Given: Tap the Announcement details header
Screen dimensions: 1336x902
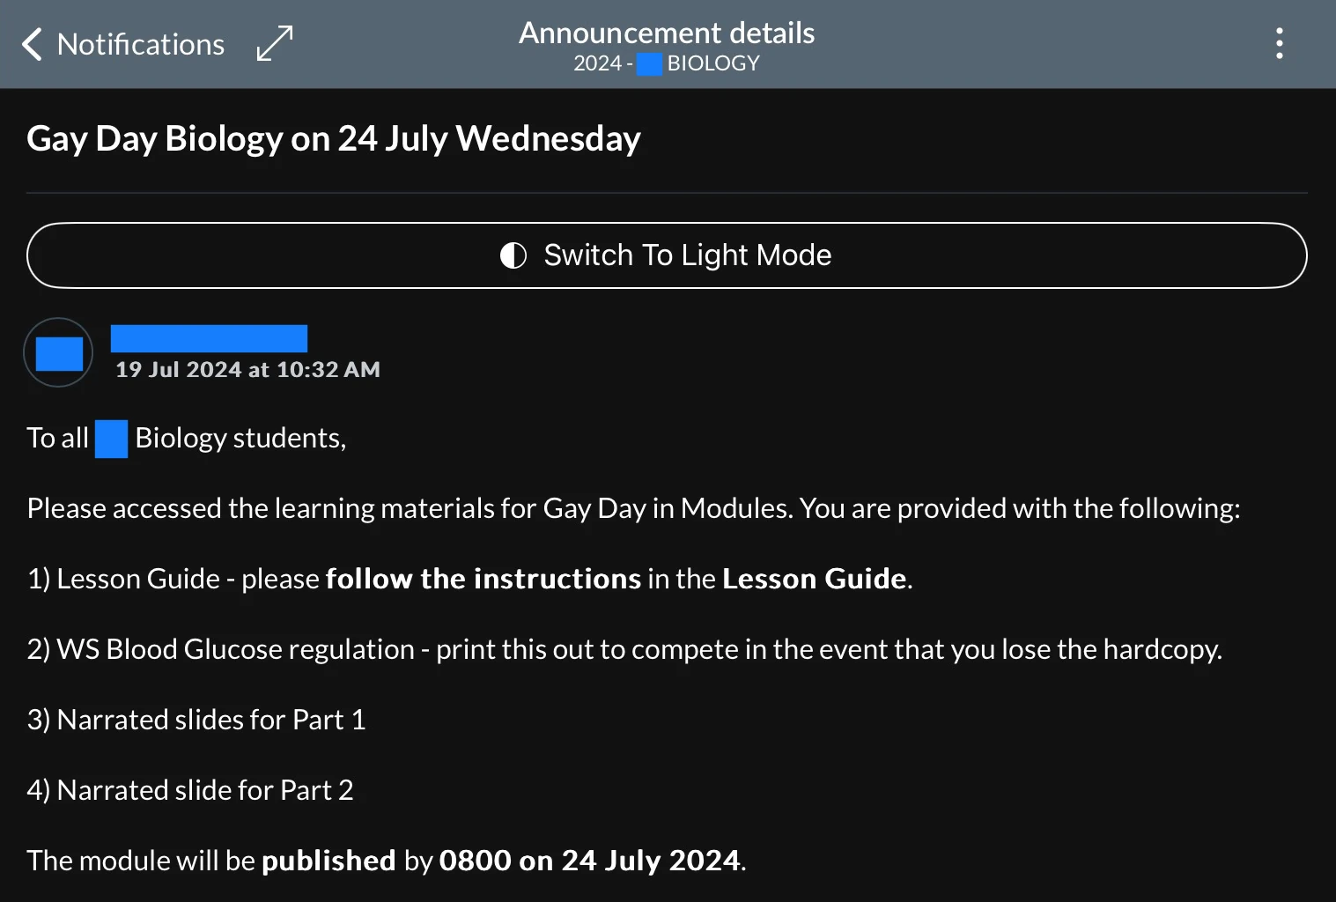Looking at the screenshot, I should 667,33.
